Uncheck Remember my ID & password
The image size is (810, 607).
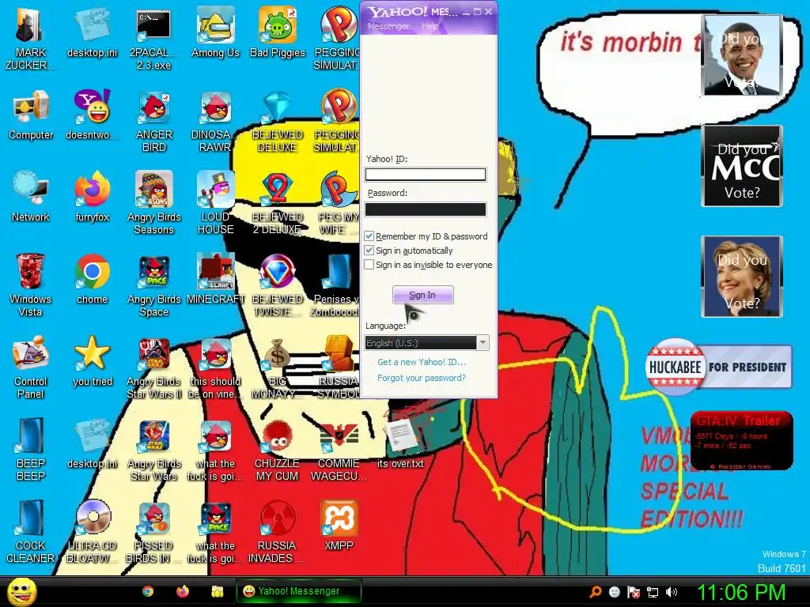[369, 236]
